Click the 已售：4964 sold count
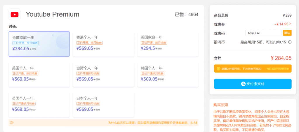 187,15
